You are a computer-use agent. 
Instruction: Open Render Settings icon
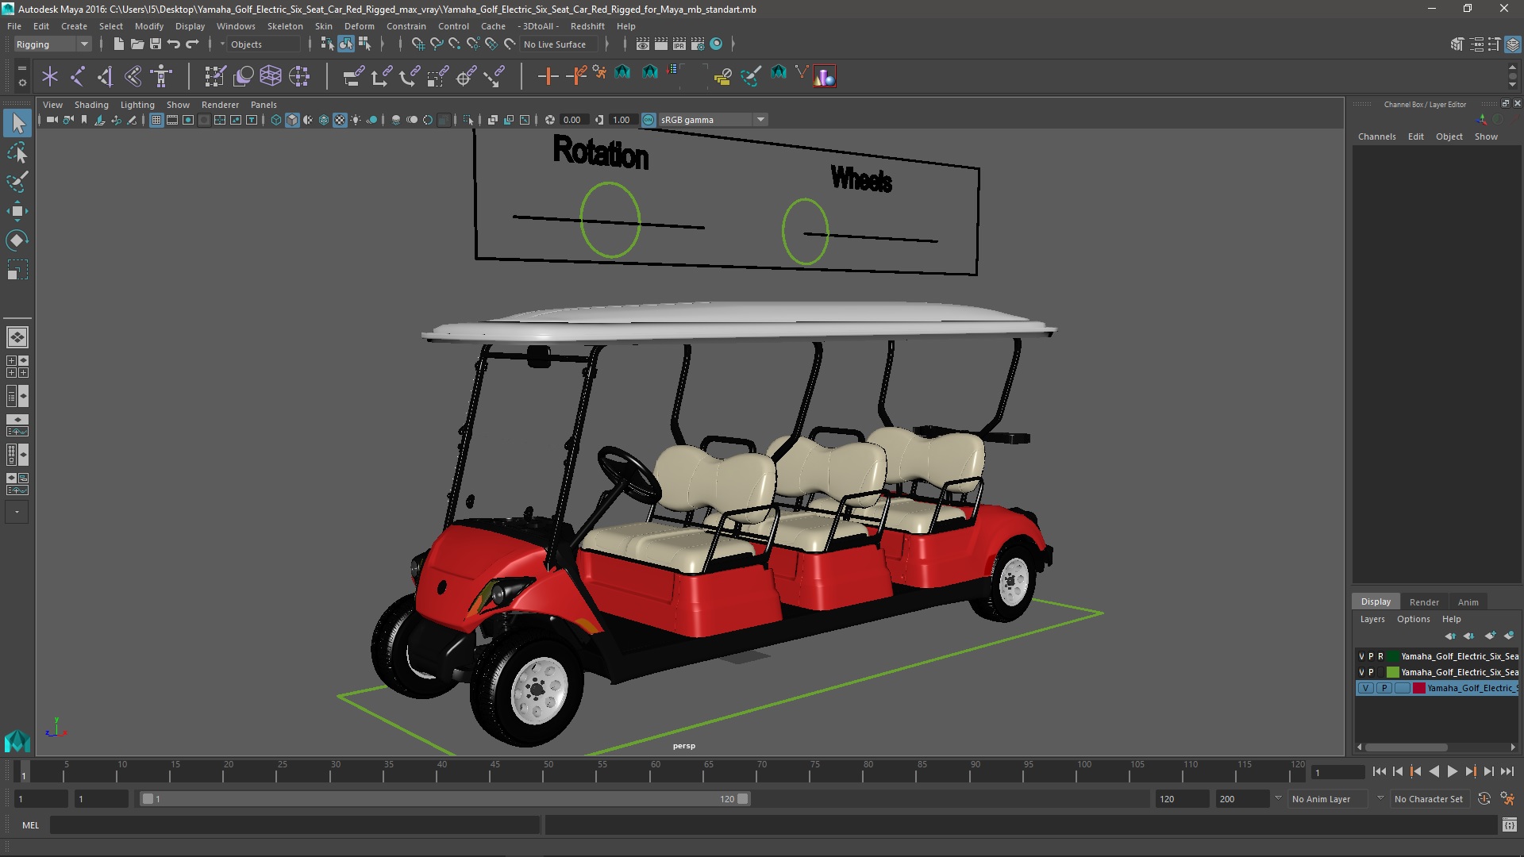698,44
